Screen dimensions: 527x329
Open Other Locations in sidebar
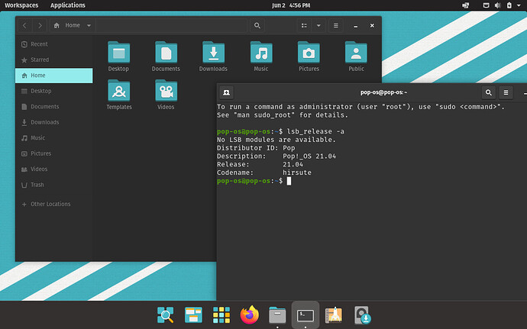pyautogui.click(x=53, y=204)
